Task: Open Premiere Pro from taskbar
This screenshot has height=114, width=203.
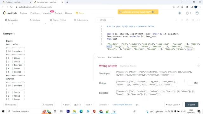Action: click(68, 111)
